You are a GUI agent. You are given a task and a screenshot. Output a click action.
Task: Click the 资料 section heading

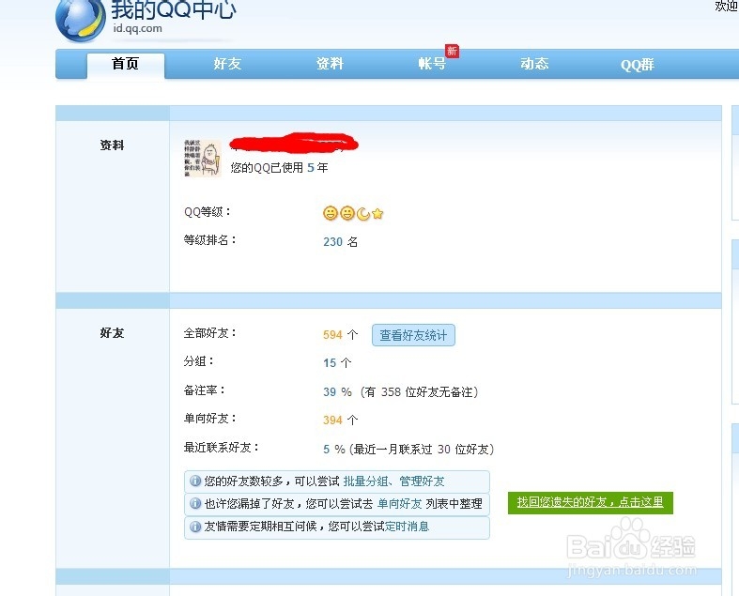point(112,145)
